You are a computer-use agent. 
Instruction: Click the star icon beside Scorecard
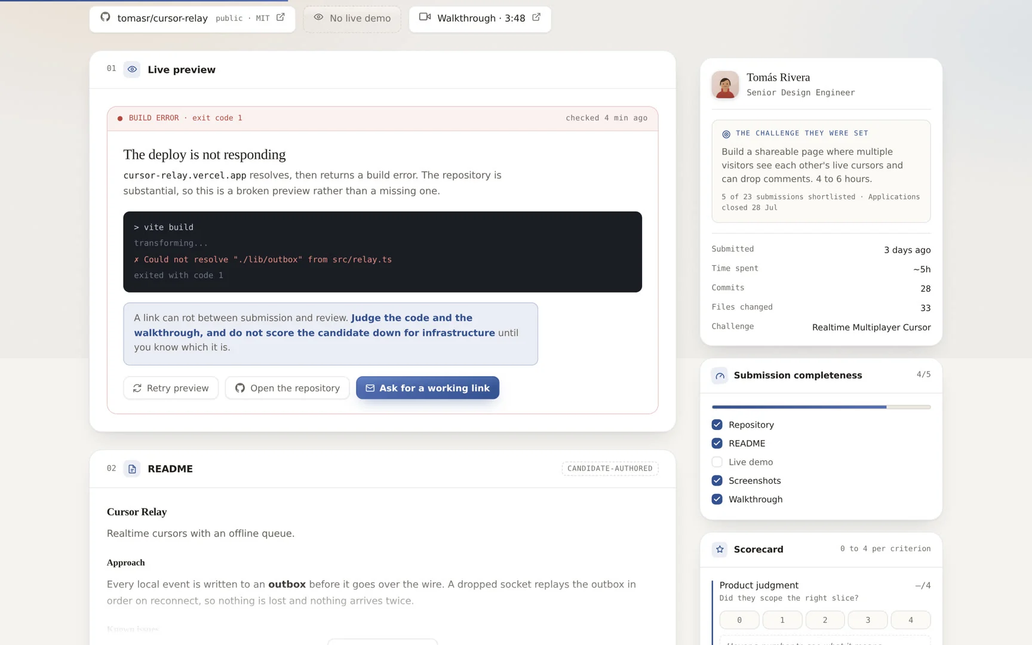tap(720, 549)
